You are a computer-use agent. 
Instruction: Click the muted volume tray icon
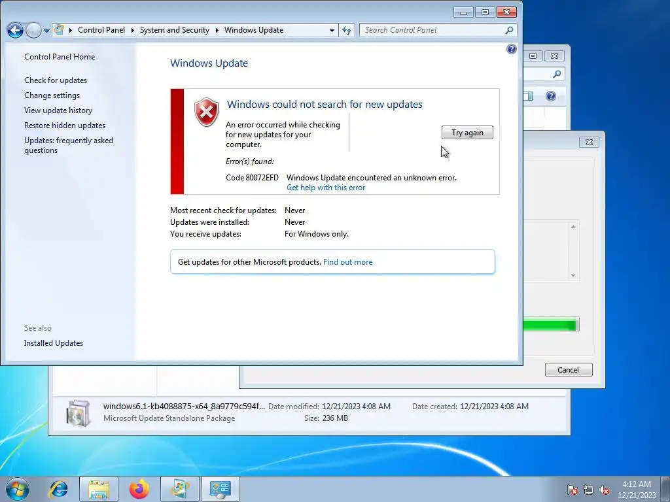pyautogui.click(x=604, y=490)
